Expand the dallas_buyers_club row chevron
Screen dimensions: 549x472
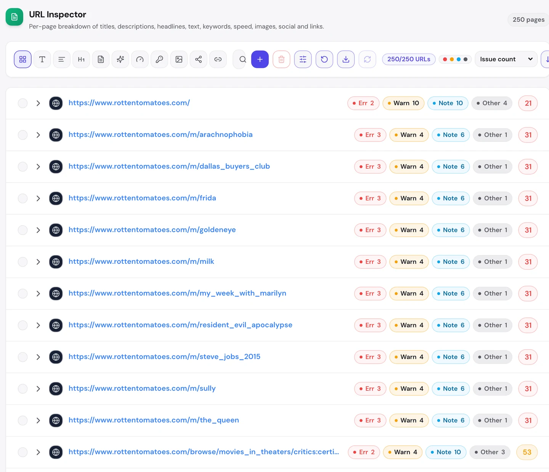[38, 167]
